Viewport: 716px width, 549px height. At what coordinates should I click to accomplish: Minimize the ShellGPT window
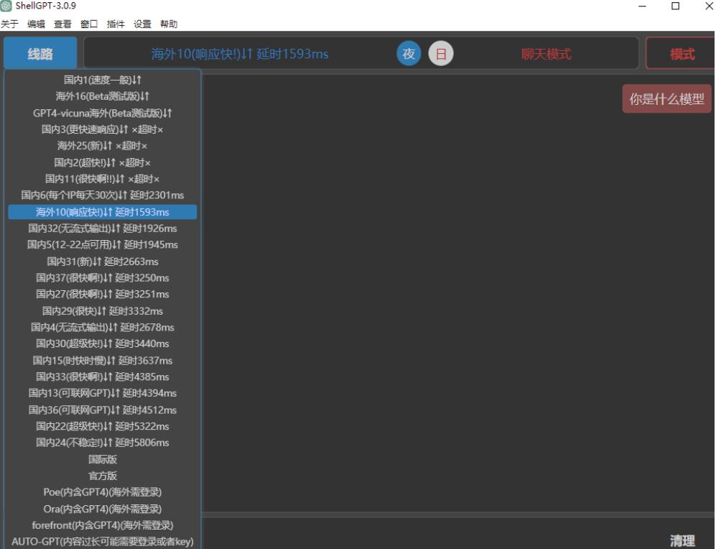[642, 6]
